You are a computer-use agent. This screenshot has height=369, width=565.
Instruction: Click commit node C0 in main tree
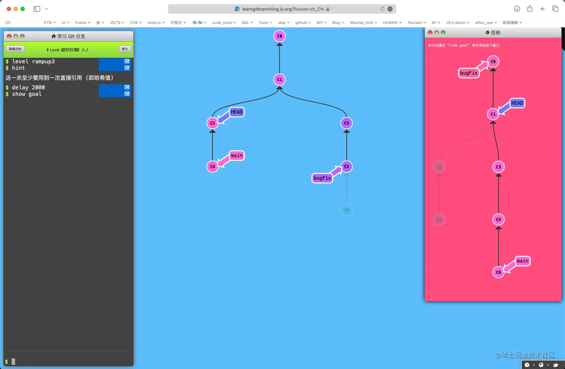coord(280,36)
